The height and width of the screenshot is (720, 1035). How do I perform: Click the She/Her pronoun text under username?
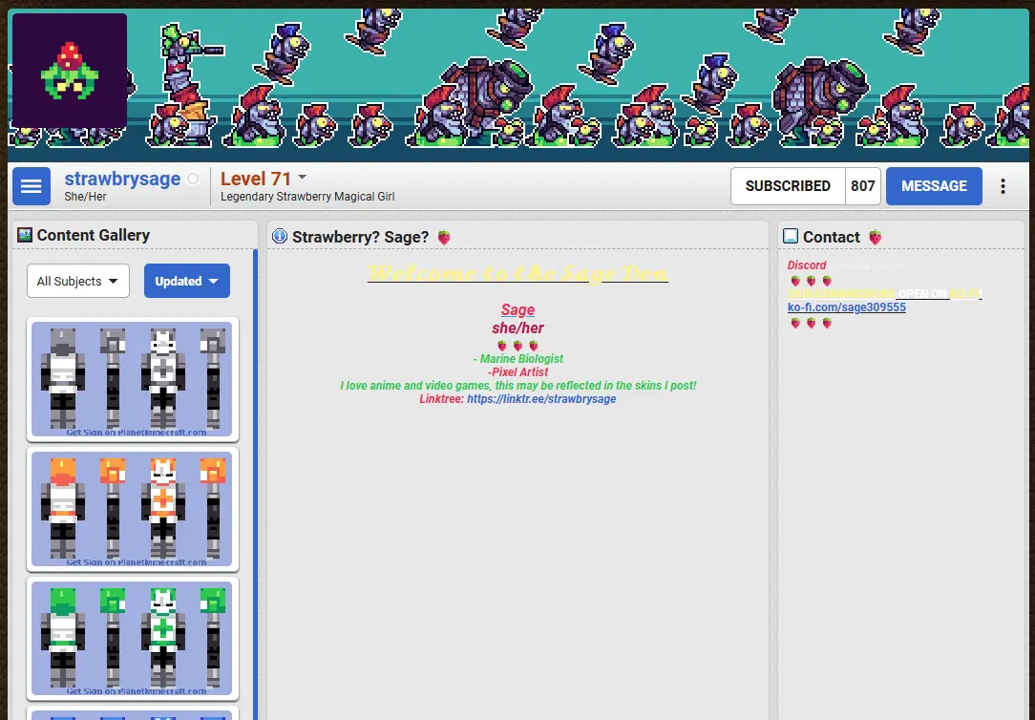coord(85,197)
